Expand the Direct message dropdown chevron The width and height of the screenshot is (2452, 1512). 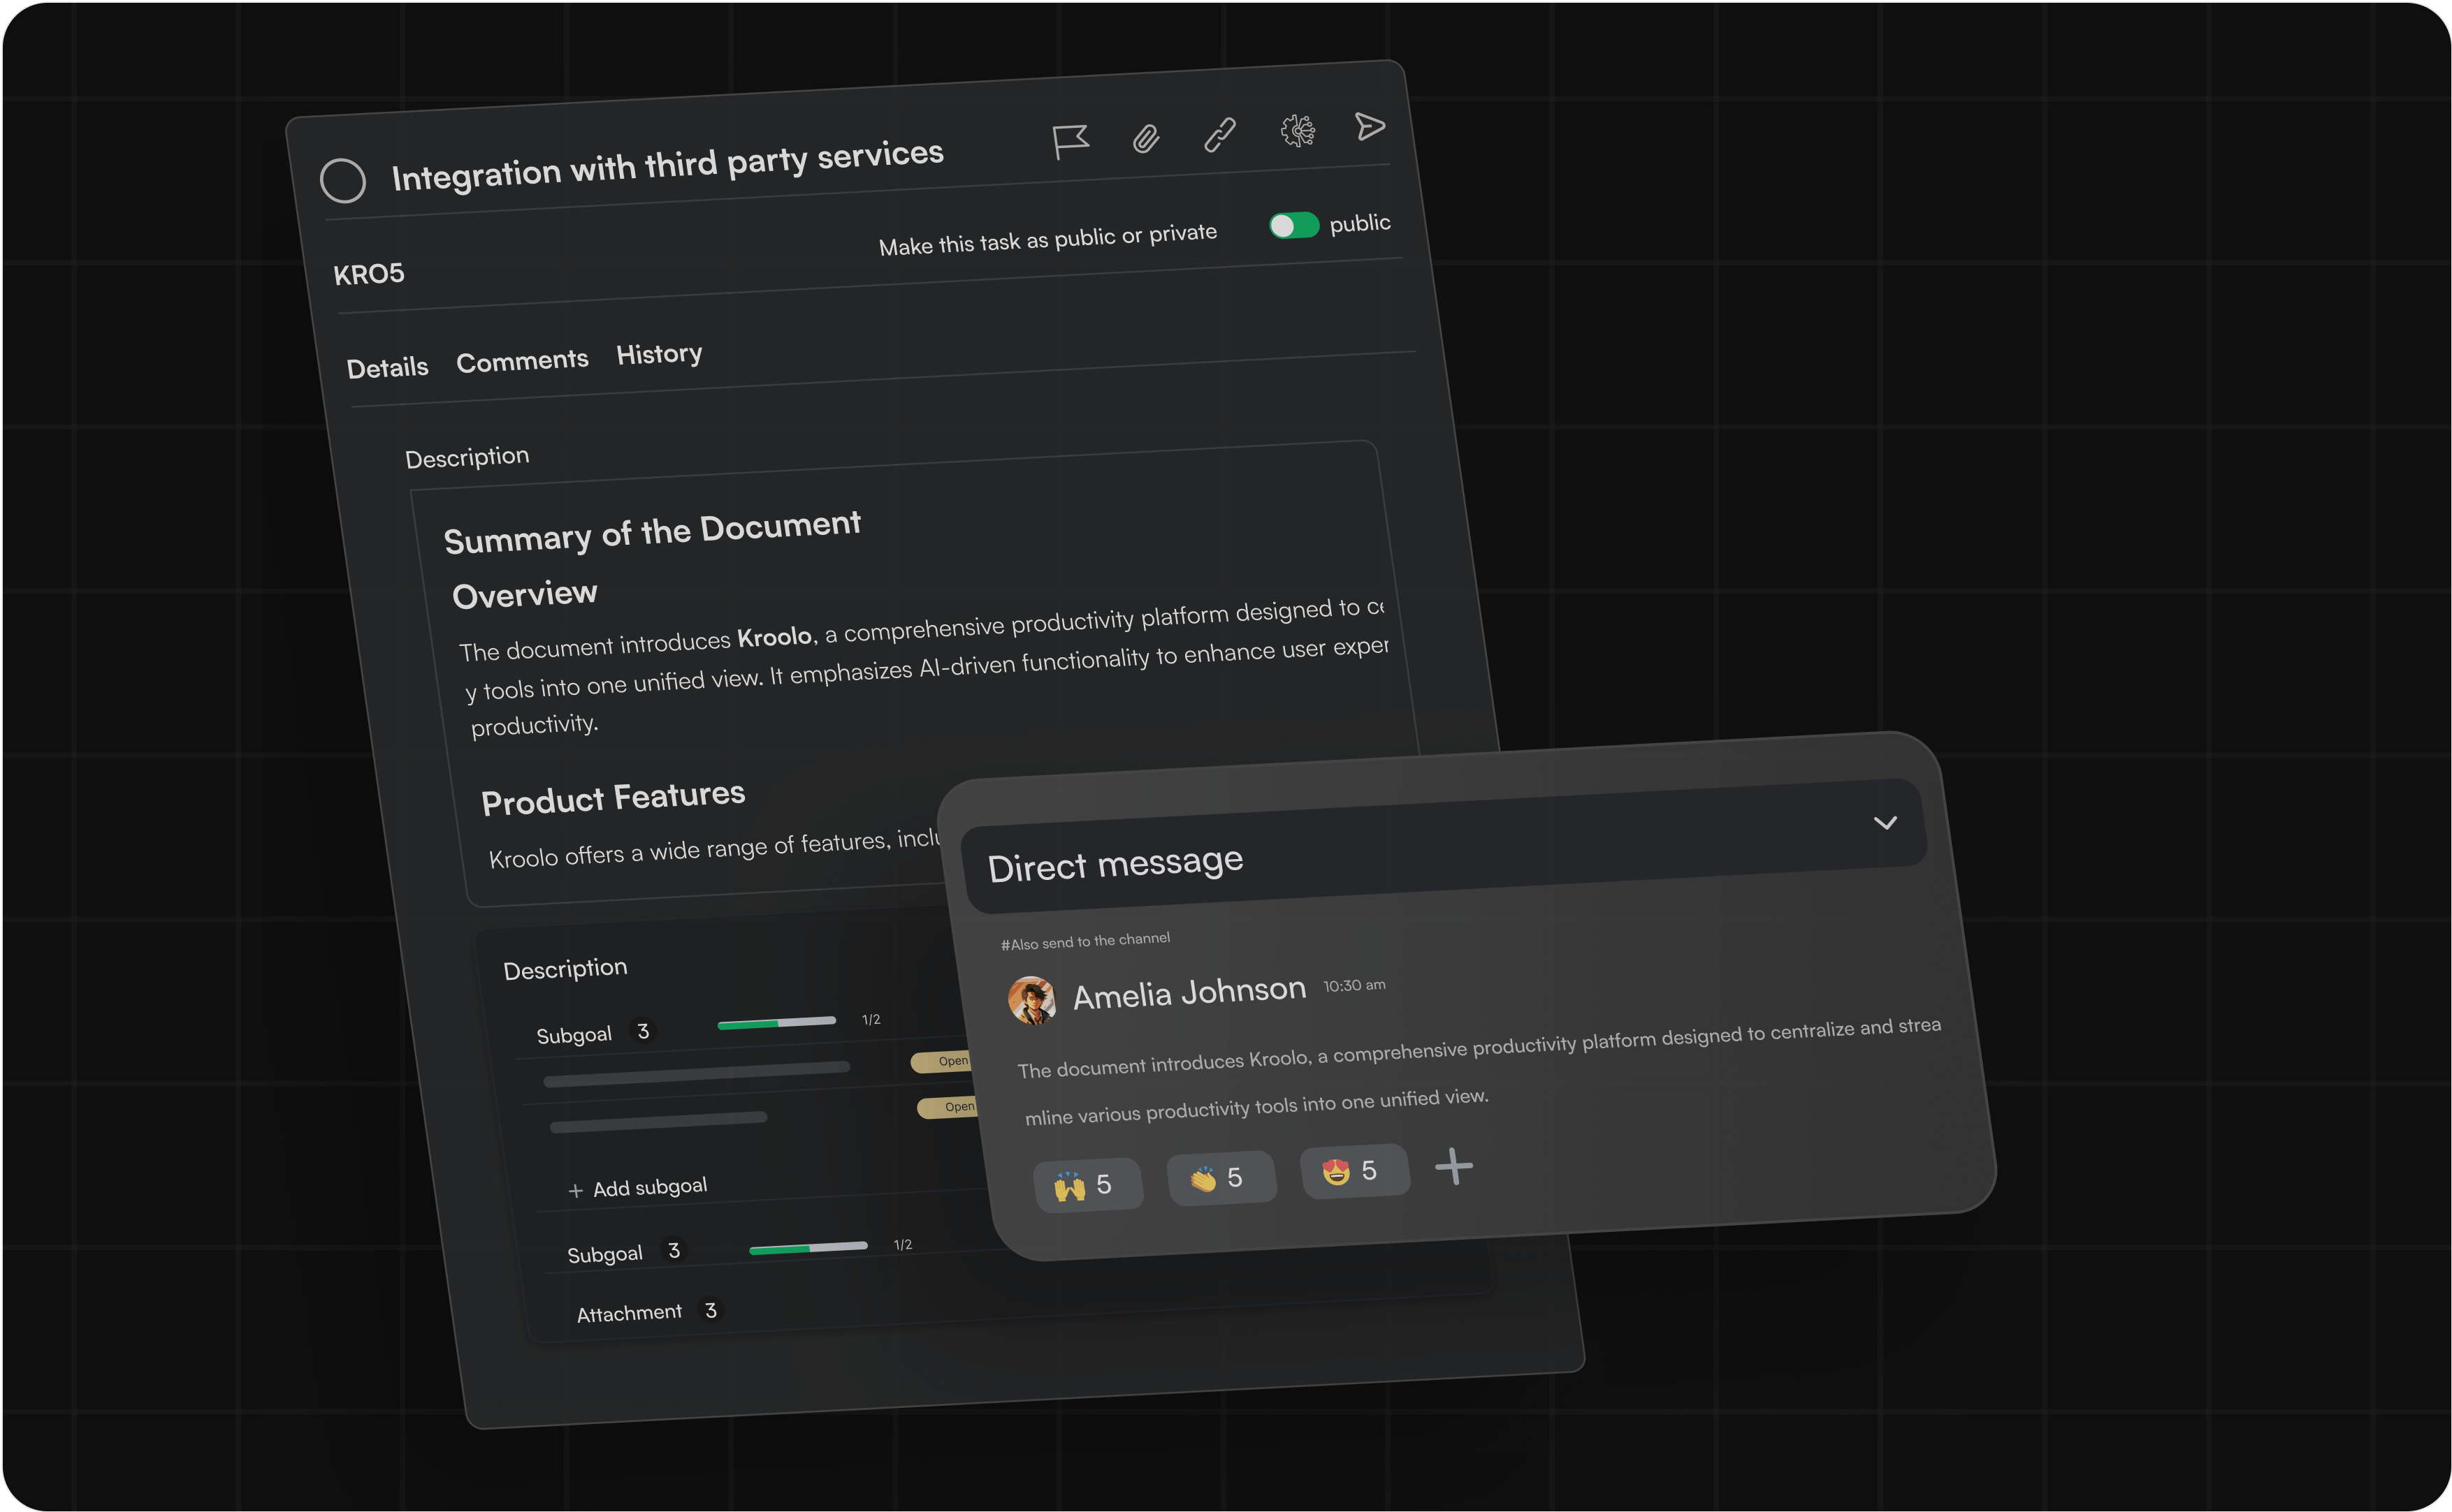tap(1885, 823)
